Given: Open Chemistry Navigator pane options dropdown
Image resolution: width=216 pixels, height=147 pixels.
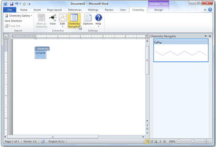Looking at the screenshot, I should tap(206, 36).
